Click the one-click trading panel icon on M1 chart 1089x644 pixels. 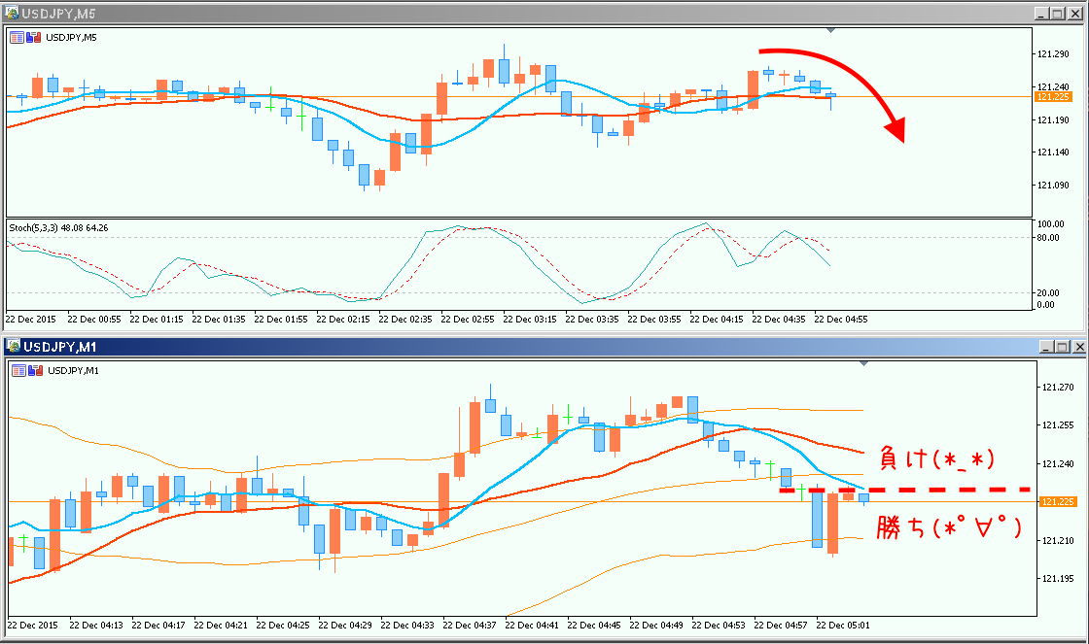tap(18, 370)
